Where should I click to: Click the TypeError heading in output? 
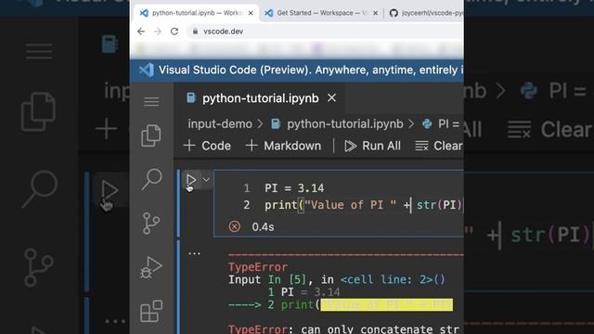coord(258,267)
